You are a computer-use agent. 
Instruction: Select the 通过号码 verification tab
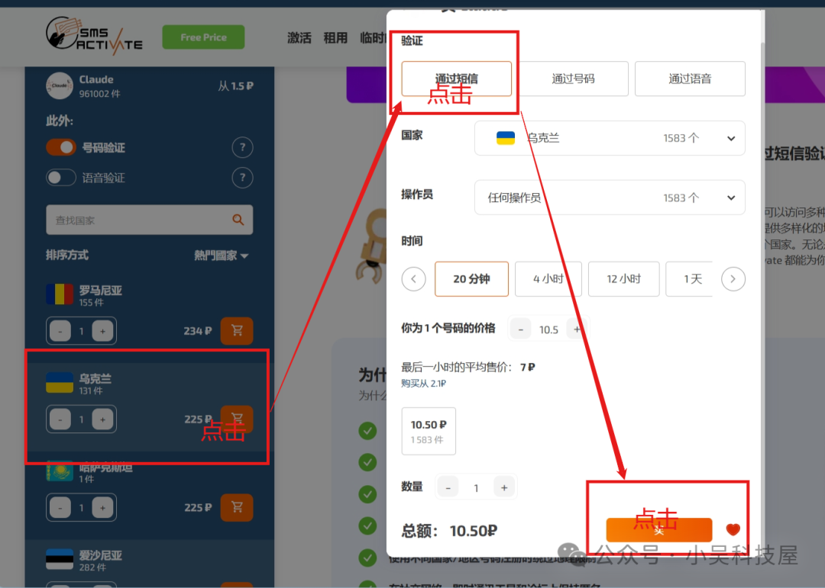tap(573, 79)
